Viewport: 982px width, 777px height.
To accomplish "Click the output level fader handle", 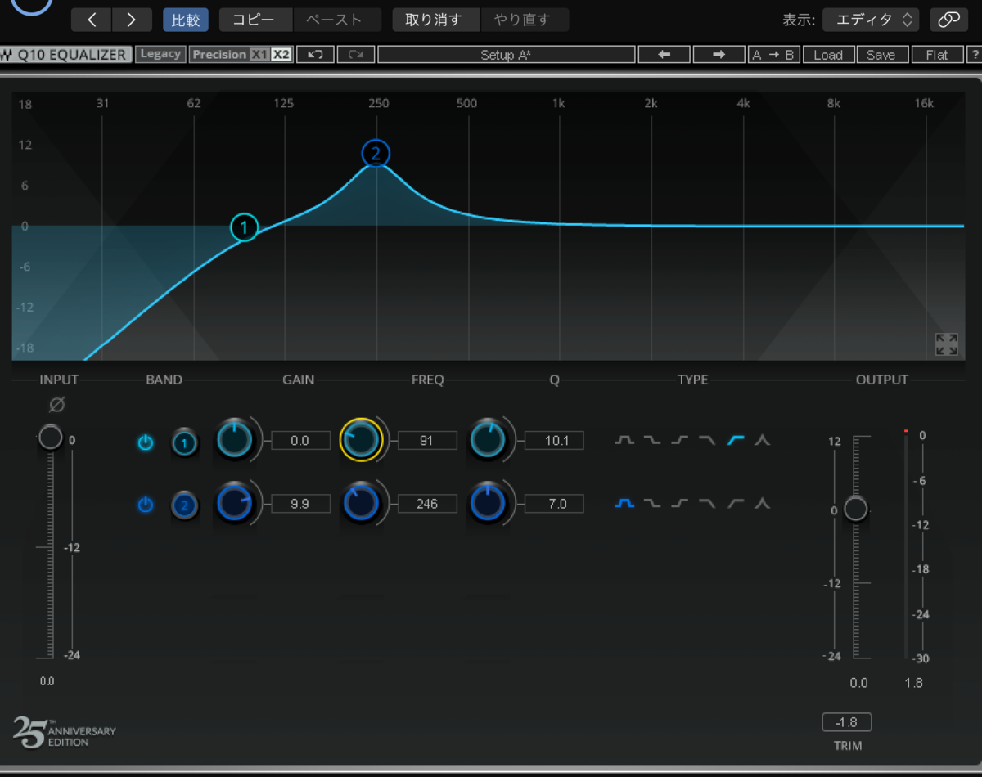I will click(x=855, y=510).
